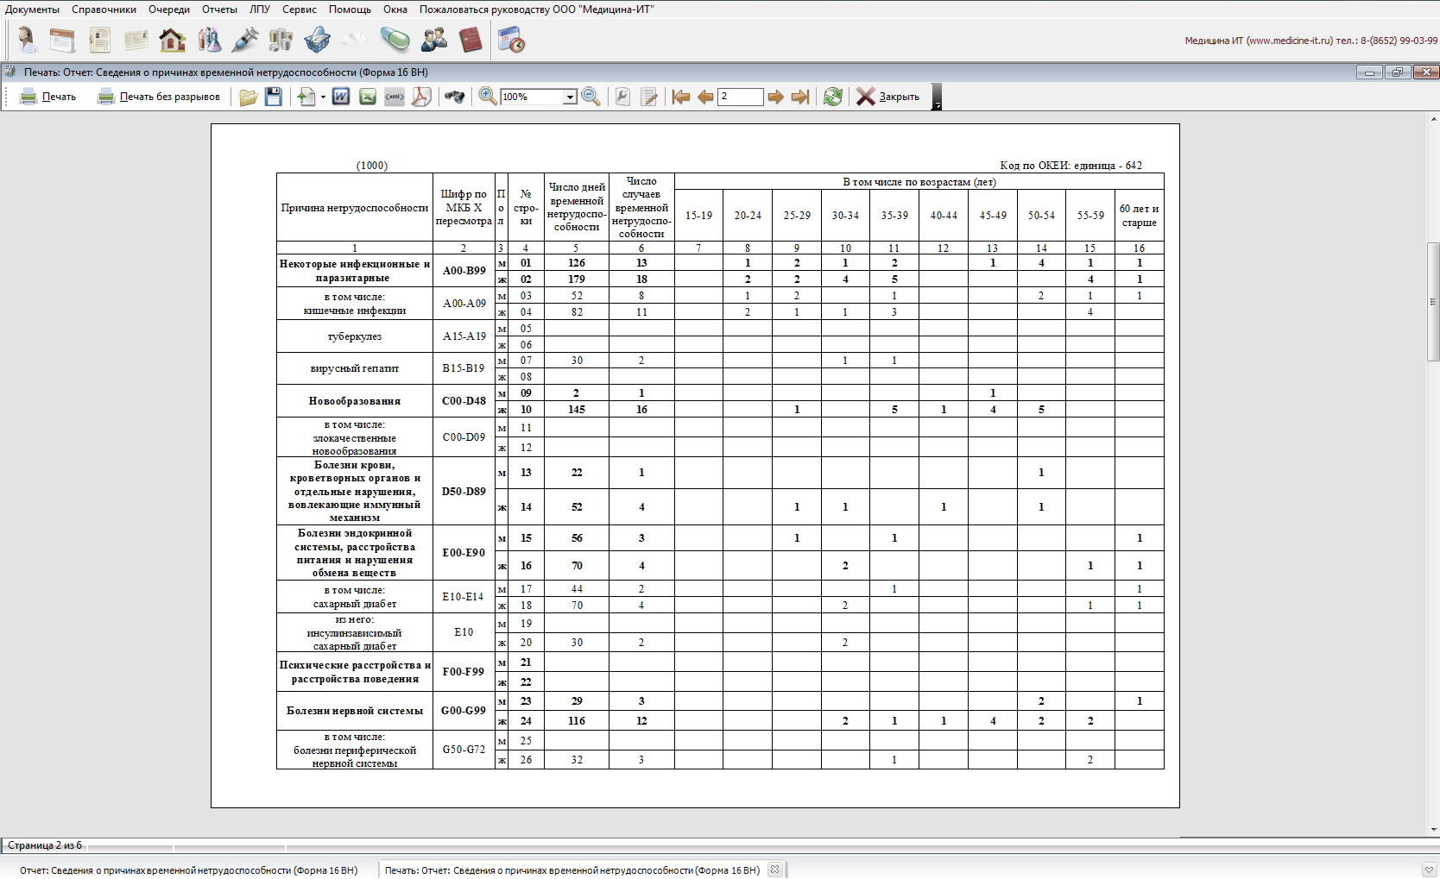
Task: Open the Окна menu
Action: coord(395,9)
